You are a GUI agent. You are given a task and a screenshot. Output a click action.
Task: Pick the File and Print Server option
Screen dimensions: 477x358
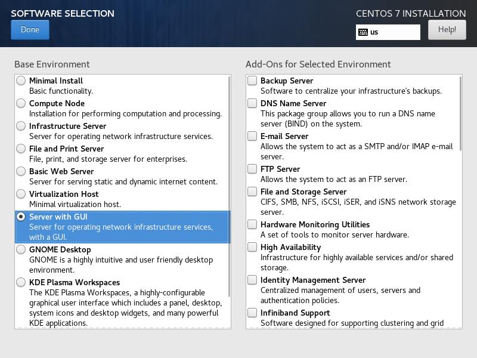point(21,149)
